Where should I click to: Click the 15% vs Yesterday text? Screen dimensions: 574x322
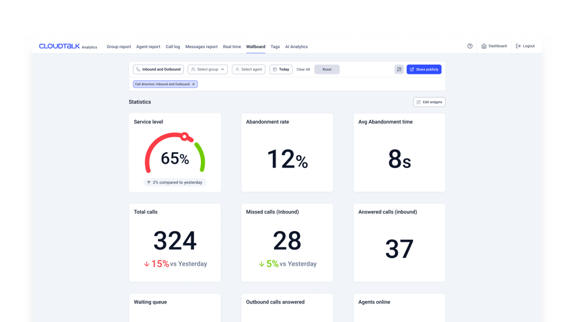[175, 264]
